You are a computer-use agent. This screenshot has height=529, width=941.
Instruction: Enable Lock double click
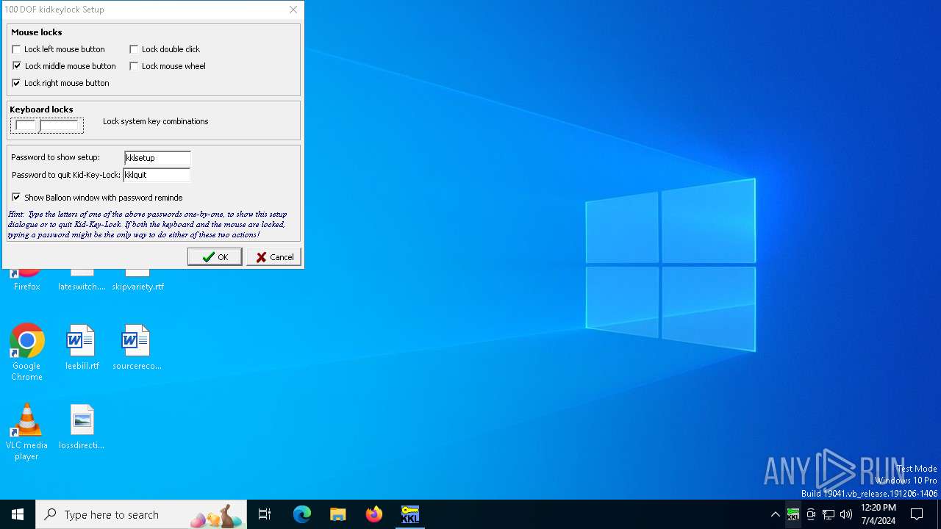(134, 49)
